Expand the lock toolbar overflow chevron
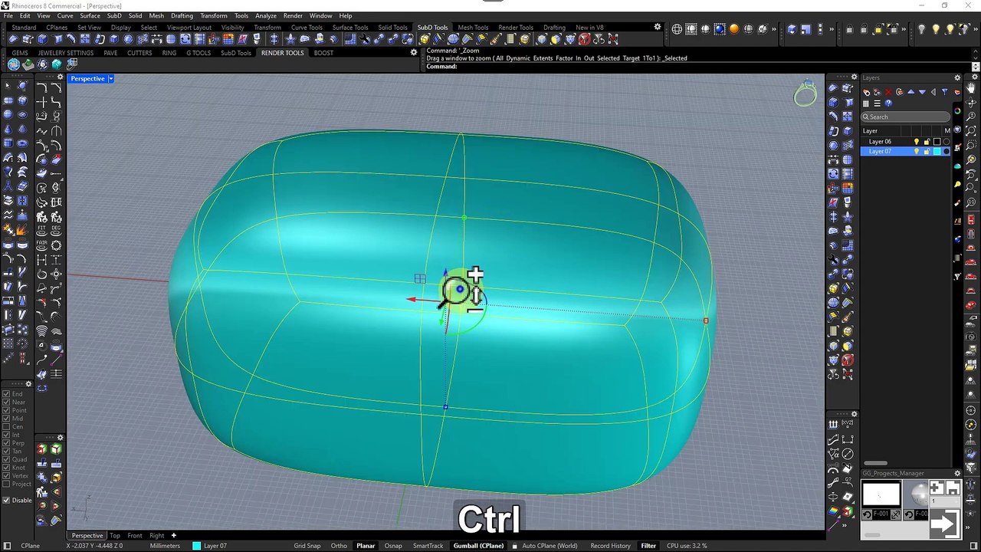 [904, 29]
